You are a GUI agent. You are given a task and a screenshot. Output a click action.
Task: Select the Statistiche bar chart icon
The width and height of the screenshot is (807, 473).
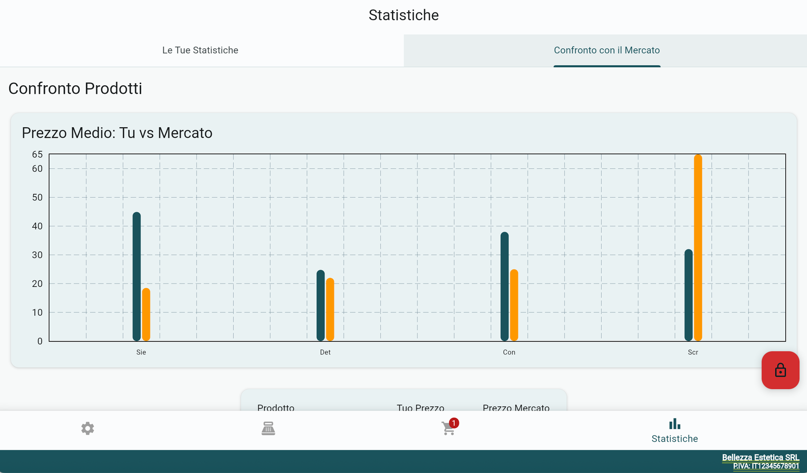click(674, 425)
